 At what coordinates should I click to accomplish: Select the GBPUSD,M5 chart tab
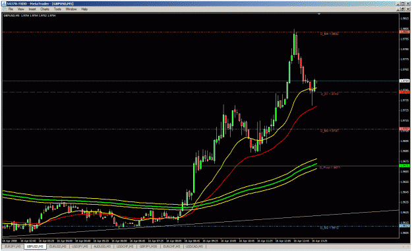(35, 246)
